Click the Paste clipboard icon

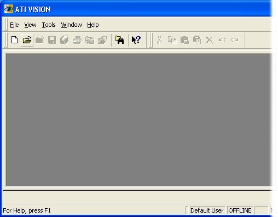pyautogui.click(x=184, y=40)
